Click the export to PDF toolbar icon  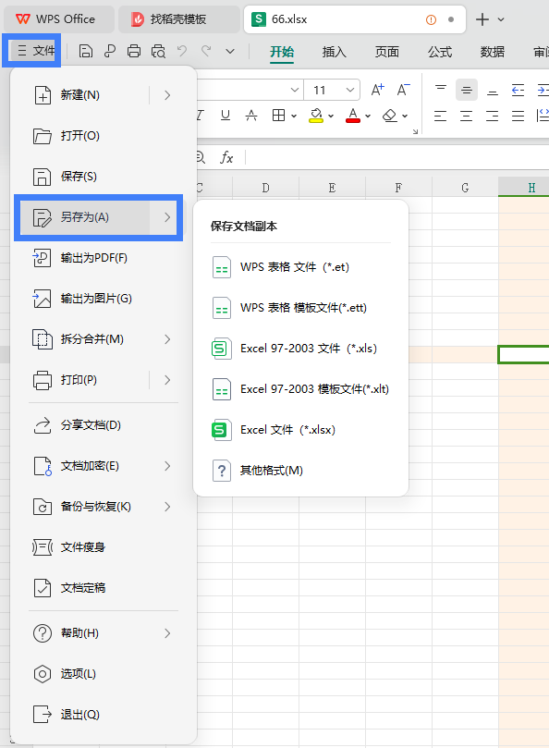click(110, 51)
